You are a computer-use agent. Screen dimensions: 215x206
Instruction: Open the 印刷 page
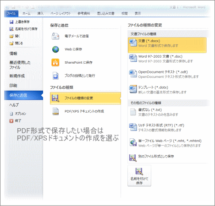pos(13,86)
